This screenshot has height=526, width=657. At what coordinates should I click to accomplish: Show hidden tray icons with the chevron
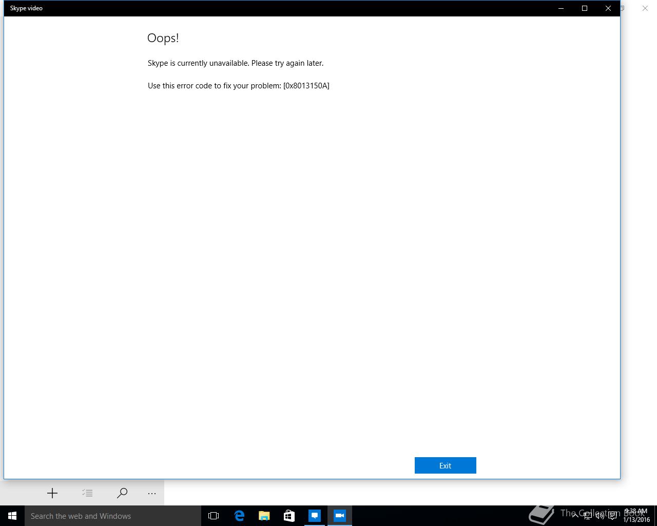(x=575, y=516)
